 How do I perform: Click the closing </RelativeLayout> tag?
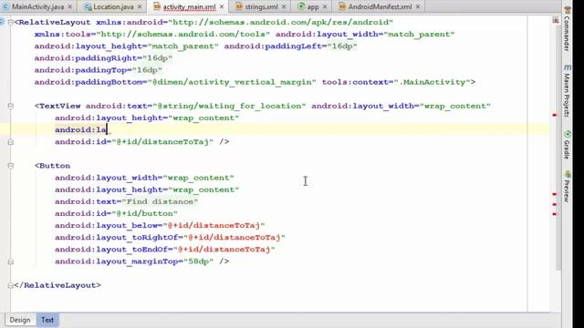pyautogui.click(x=57, y=285)
